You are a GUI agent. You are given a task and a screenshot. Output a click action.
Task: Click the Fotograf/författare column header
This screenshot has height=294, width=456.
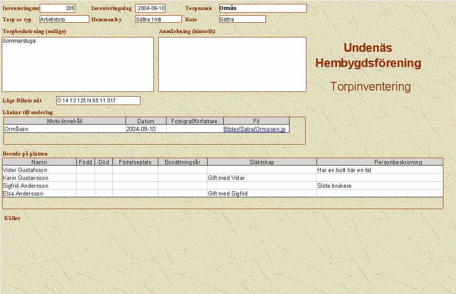click(195, 121)
